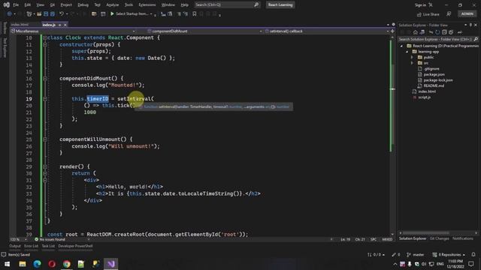
Task: Click the Solution Explorer search magnifier icon
Action: point(476,39)
